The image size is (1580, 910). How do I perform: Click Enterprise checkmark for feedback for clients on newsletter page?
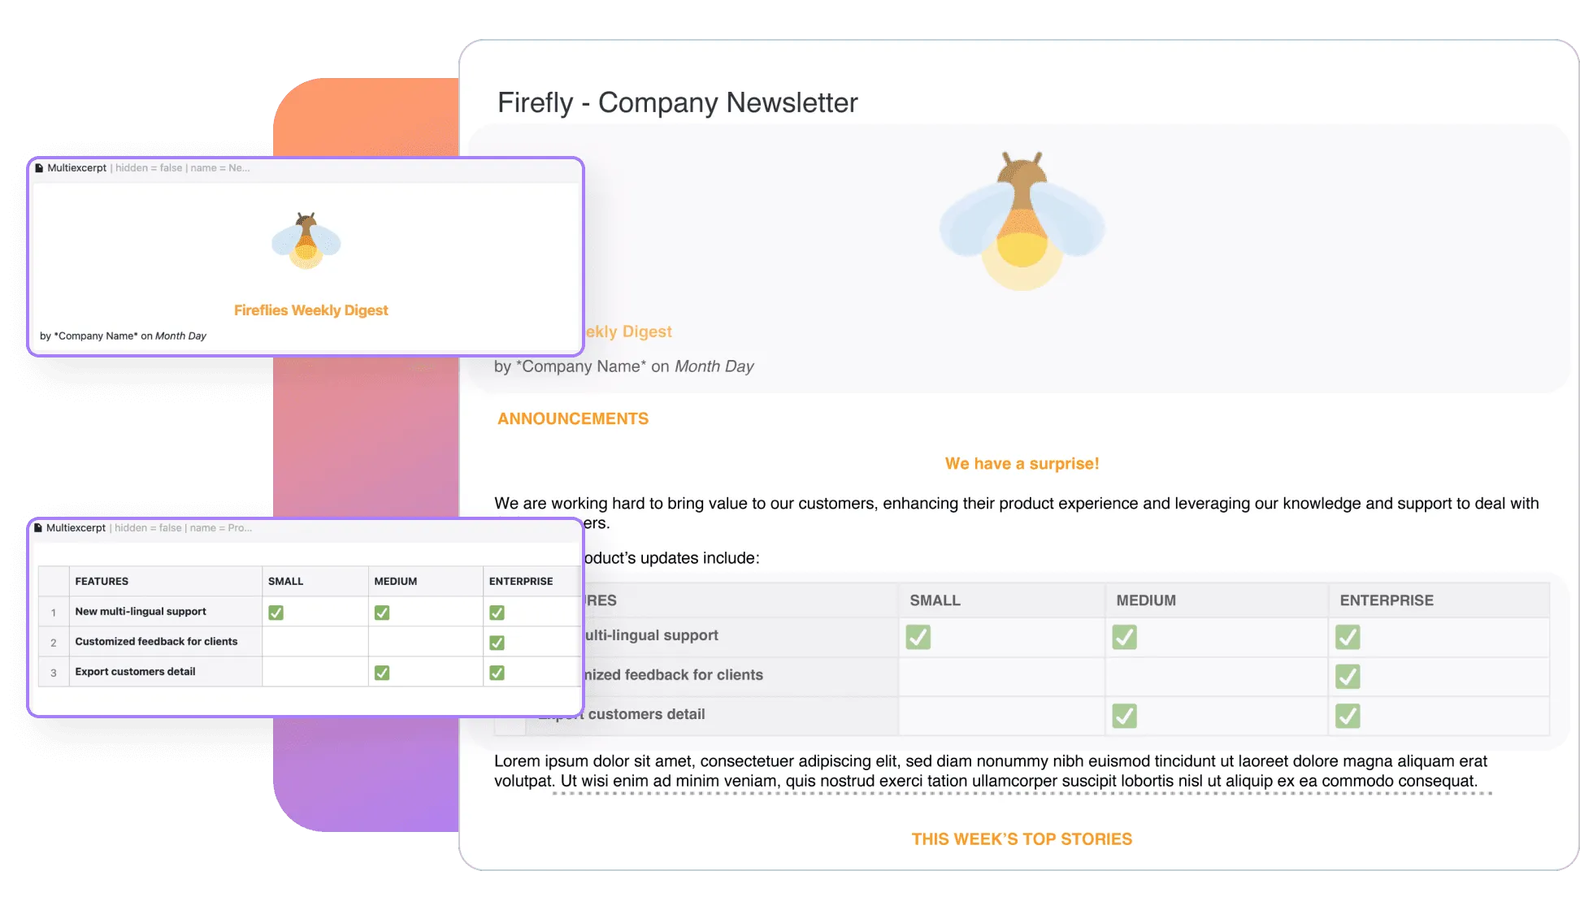(x=1348, y=676)
